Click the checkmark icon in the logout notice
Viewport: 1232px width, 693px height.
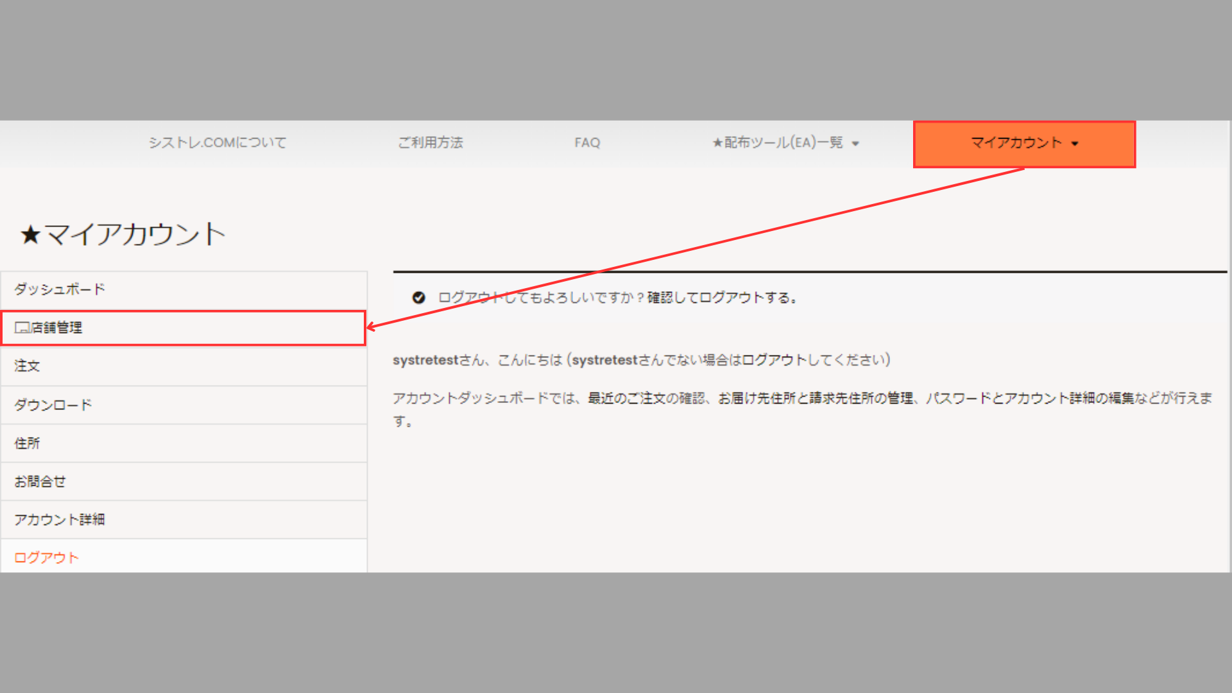pyautogui.click(x=419, y=298)
